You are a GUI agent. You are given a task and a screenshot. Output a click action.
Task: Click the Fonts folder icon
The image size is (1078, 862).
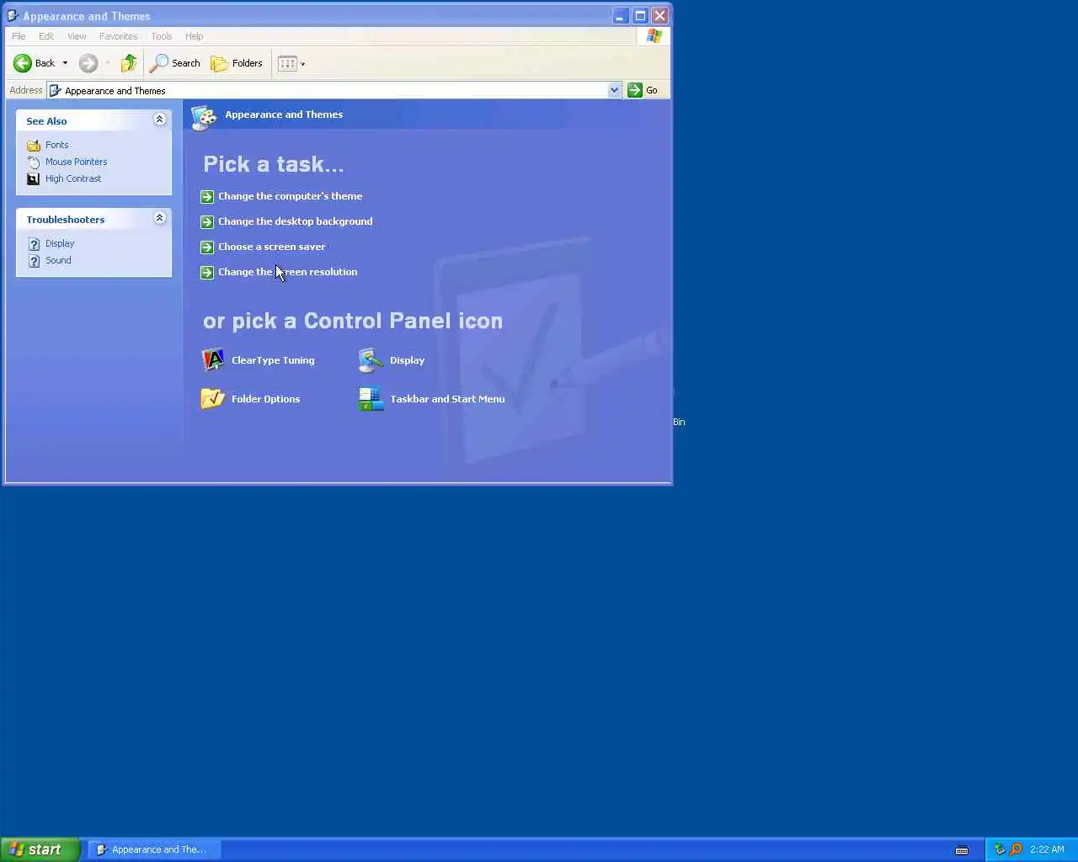point(34,146)
